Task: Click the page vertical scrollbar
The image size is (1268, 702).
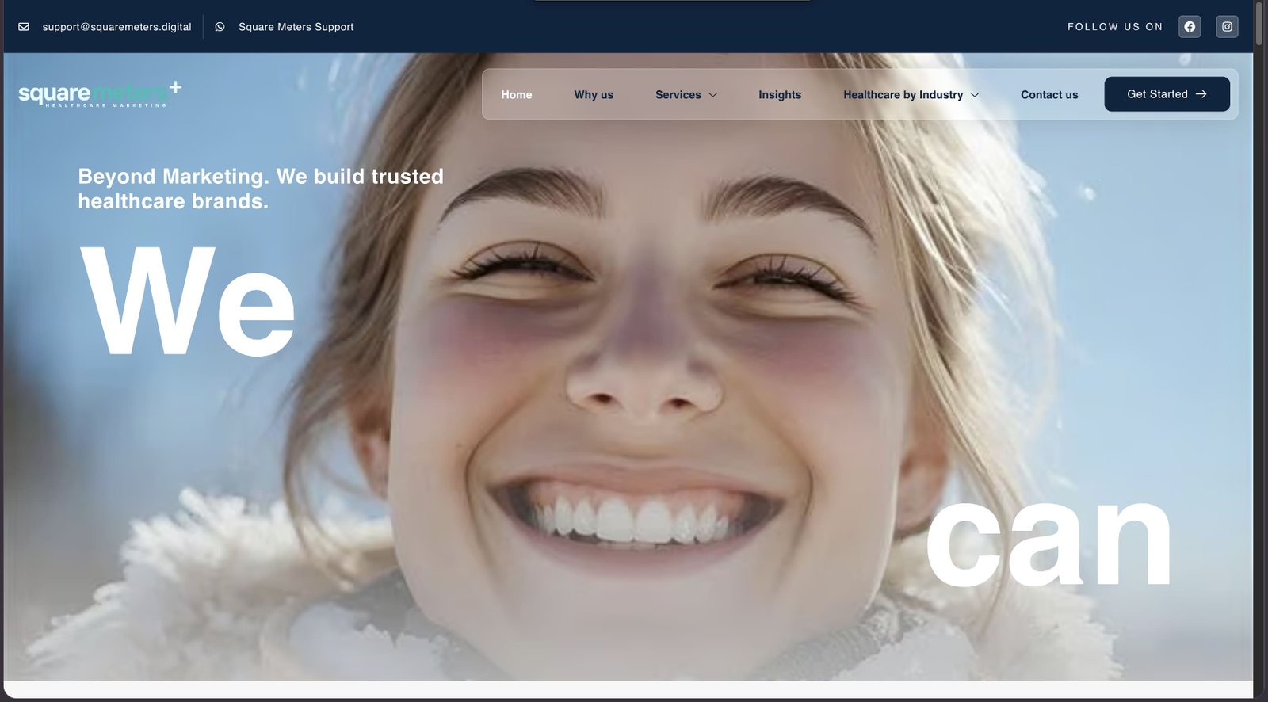Action: [x=1259, y=24]
